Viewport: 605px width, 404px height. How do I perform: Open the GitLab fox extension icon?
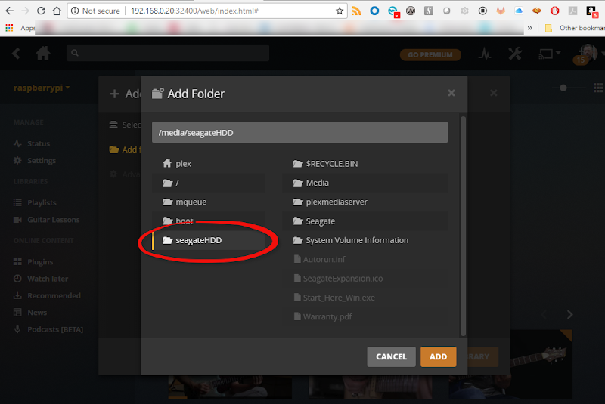(x=501, y=11)
